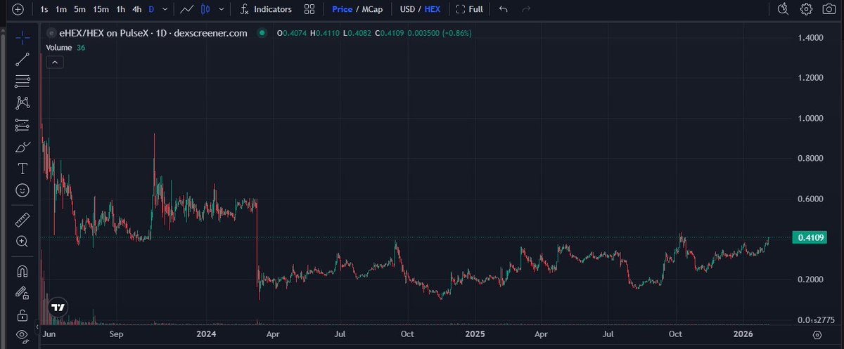Take a chart snapshot with camera
This screenshot has width=844, height=349.
(829, 10)
